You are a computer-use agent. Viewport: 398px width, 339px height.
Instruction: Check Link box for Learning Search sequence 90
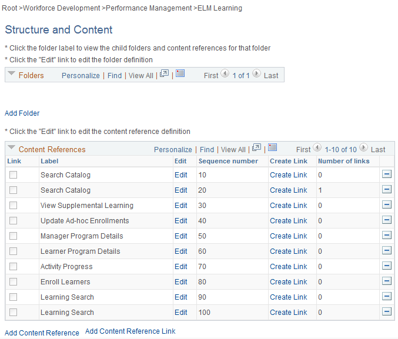[x=13, y=297]
